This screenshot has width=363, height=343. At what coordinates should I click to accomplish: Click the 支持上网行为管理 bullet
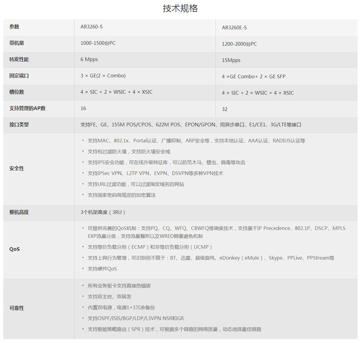pyautogui.click(x=211, y=258)
